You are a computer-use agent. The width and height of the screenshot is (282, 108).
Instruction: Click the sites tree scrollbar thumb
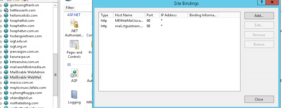55,75
